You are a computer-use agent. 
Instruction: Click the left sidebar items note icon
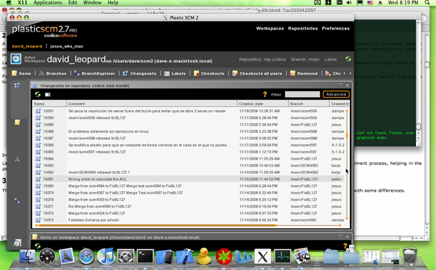pos(17,122)
